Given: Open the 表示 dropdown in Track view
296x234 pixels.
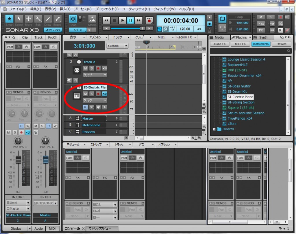Looking at the screenshot, I should coord(77,37).
